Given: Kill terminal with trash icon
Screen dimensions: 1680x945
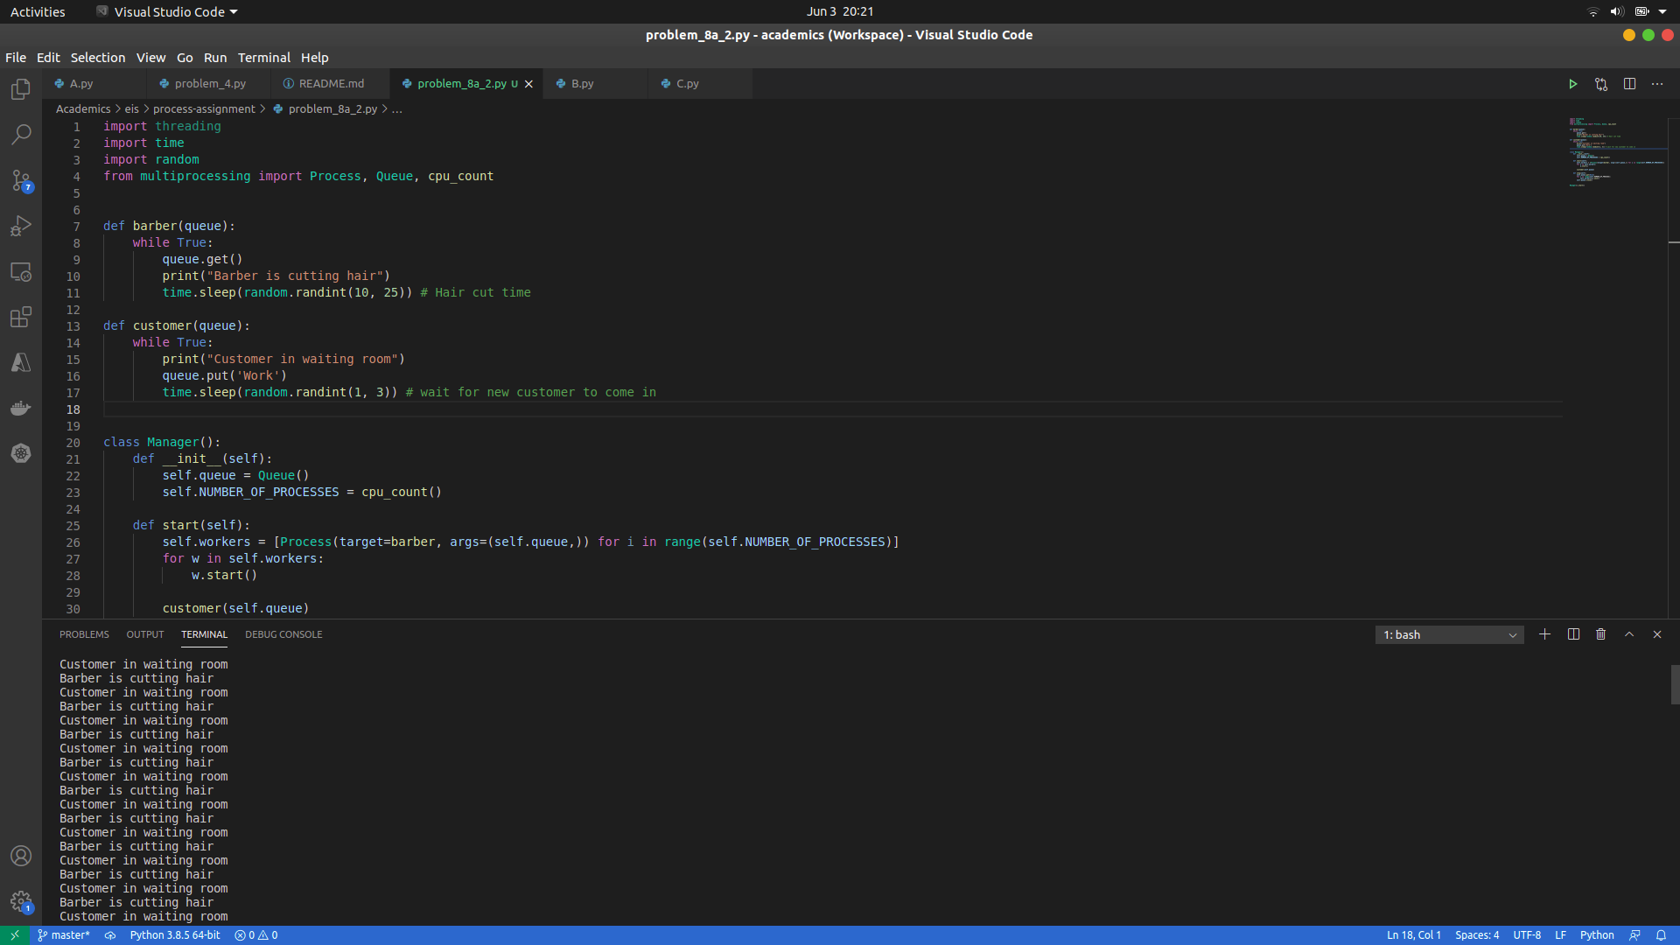Looking at the screenshot, I should (x=1601, y=634).
